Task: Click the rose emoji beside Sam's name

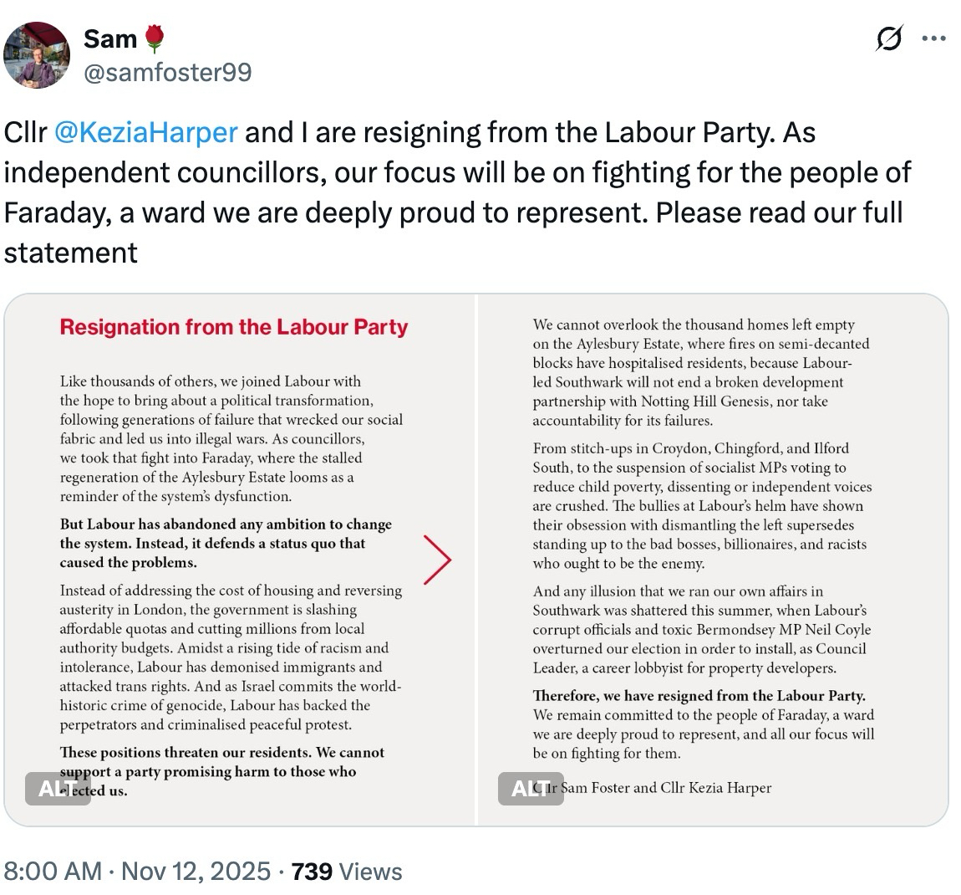Action: pos(155,38)
